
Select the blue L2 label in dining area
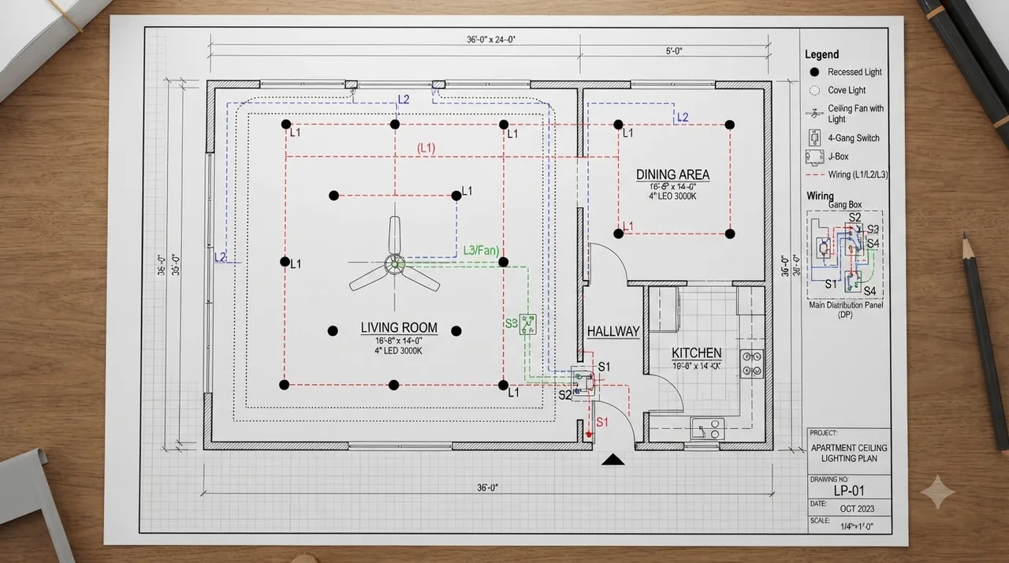point(682,117)
